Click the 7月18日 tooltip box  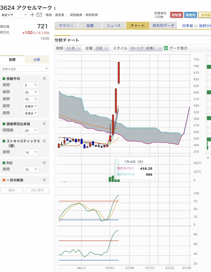point(135,168)
